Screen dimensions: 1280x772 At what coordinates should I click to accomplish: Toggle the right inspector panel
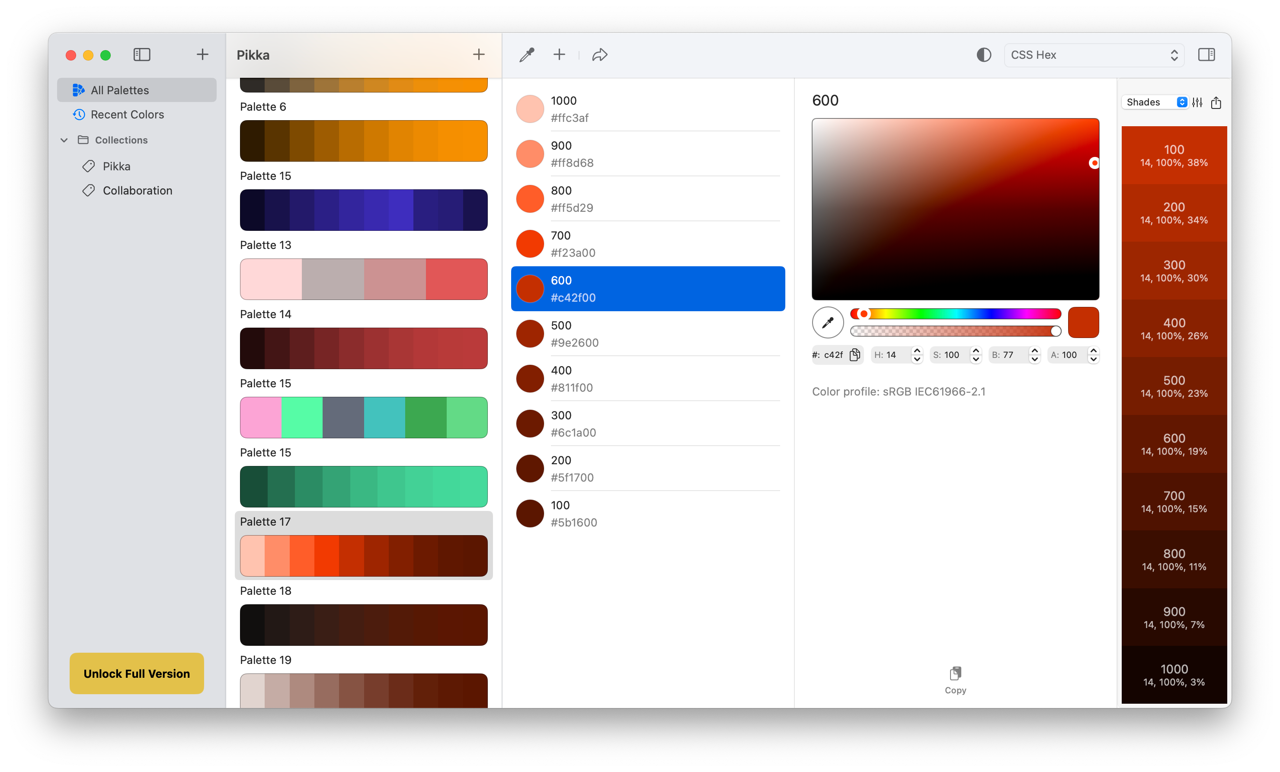point(1206,54)
